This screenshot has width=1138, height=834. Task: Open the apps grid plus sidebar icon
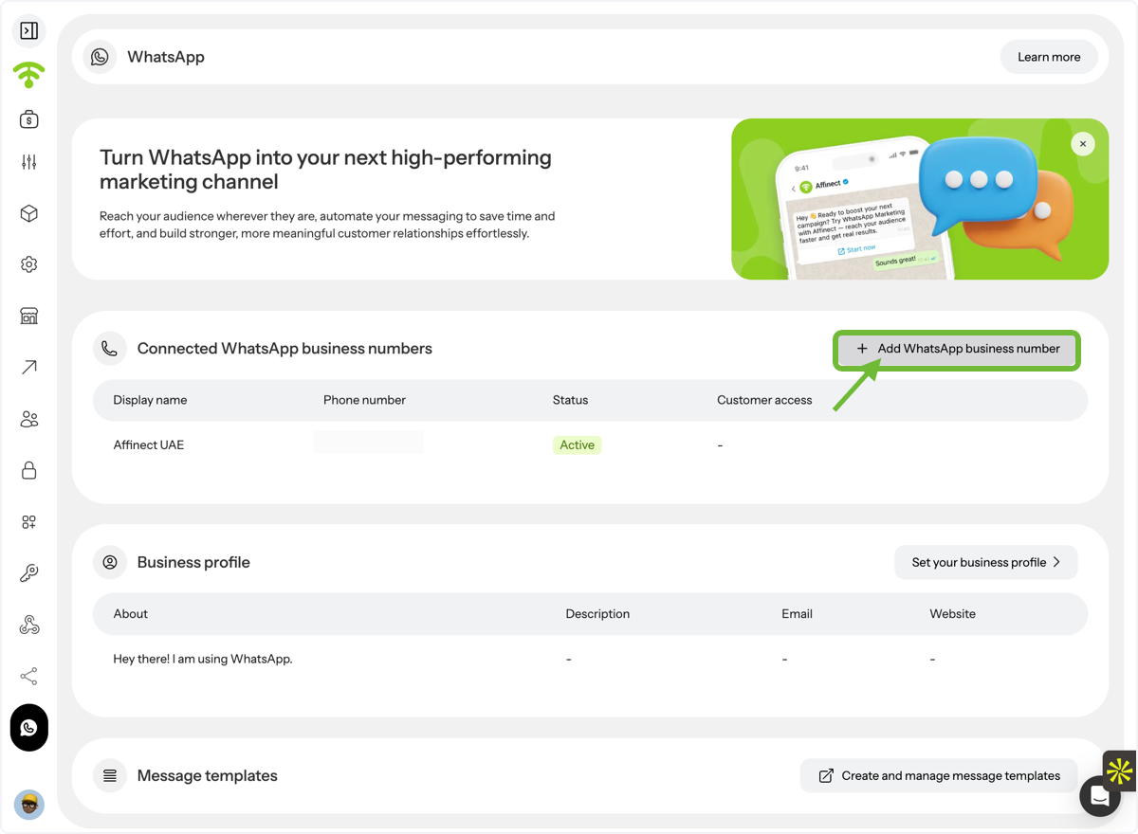coord(29,522)
